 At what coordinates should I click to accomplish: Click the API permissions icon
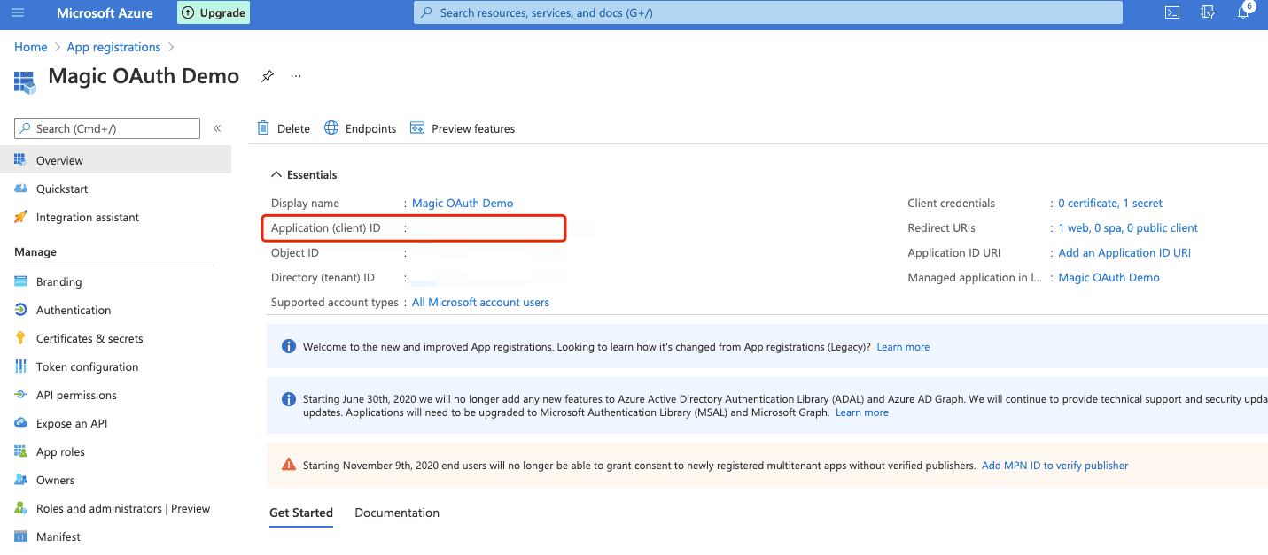coord(20,395)
